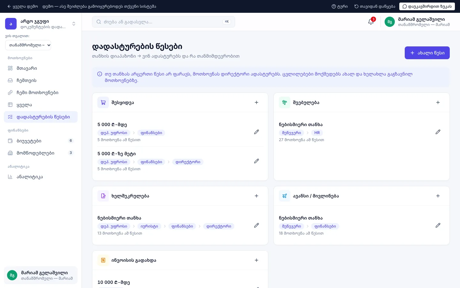This screenshot has height=288, width=460.
Task: Open ჩემი მოთხოვნები in the sidebar
Action: pos(41,92)
